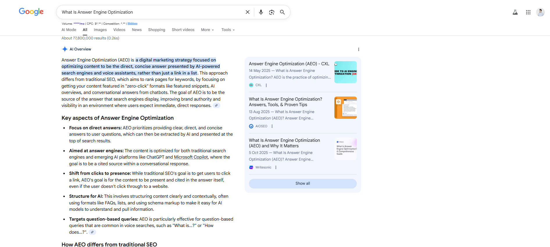
Task: Expand the More search filters dropdown
Action: point(207,30)
